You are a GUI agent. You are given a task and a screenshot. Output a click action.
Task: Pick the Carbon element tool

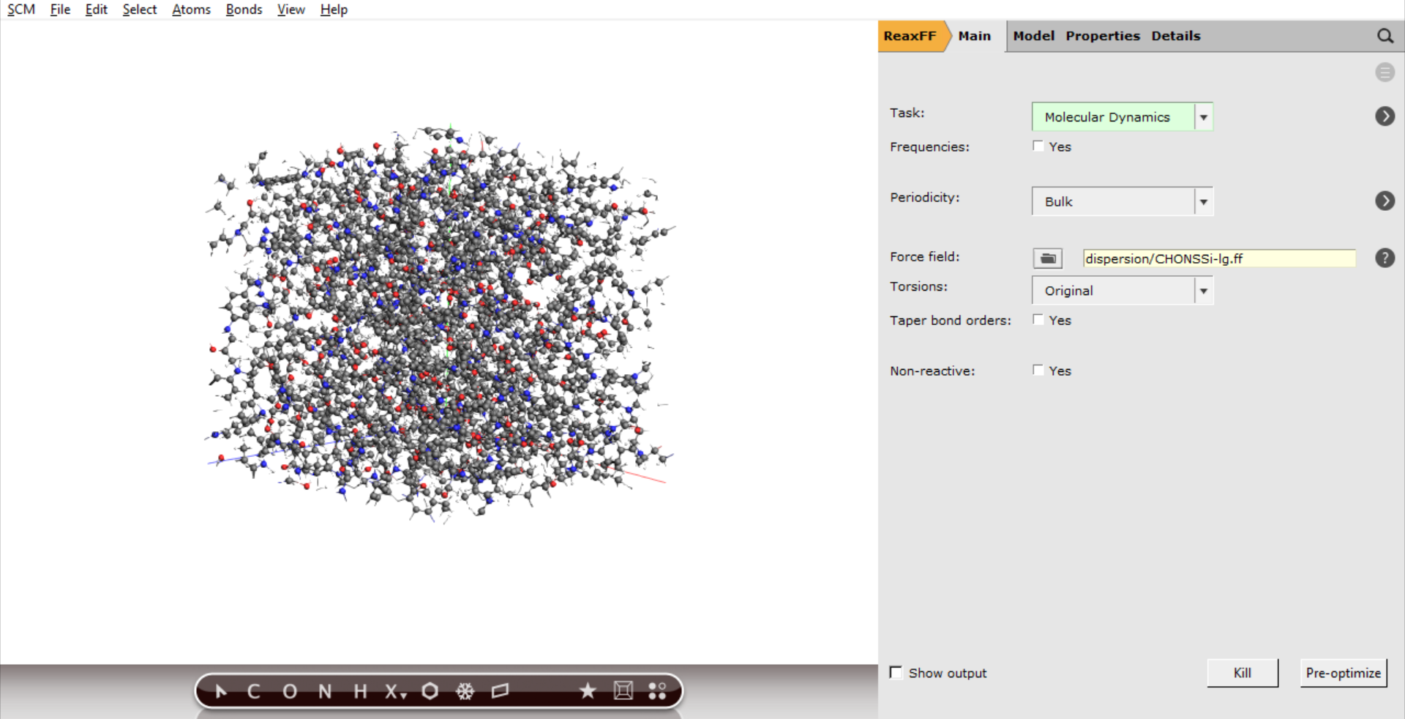[254, 690]
